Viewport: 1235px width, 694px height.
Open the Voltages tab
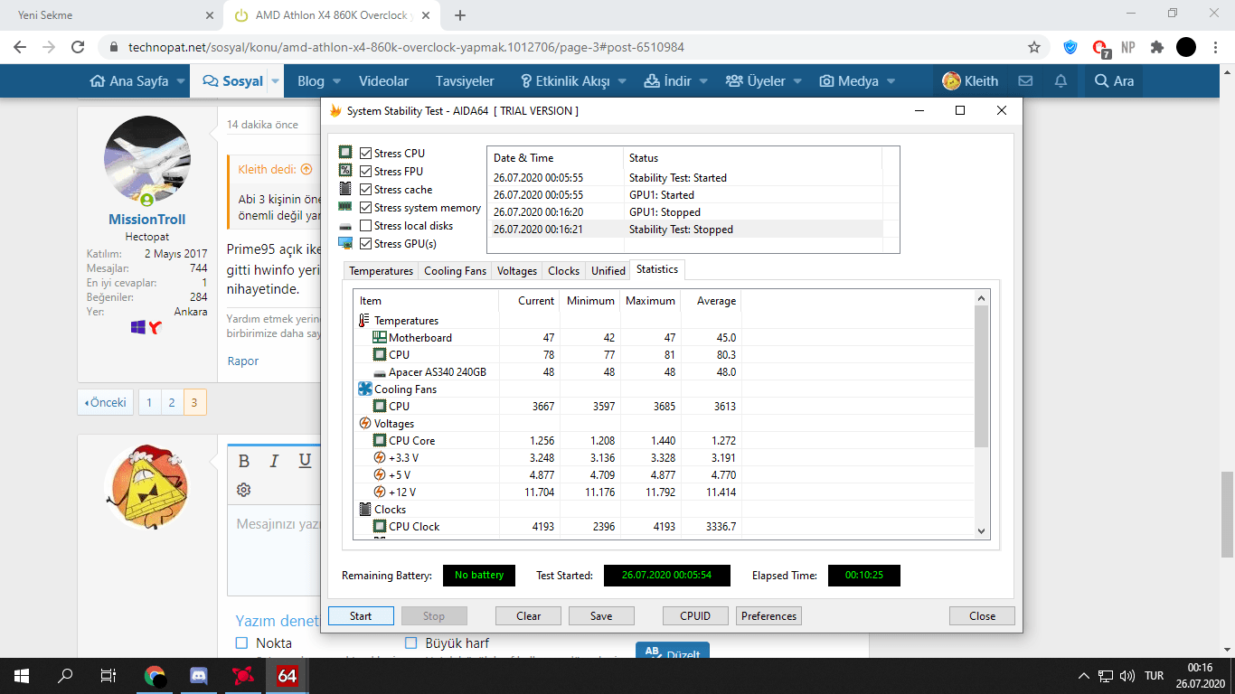[x=517, y=271]
